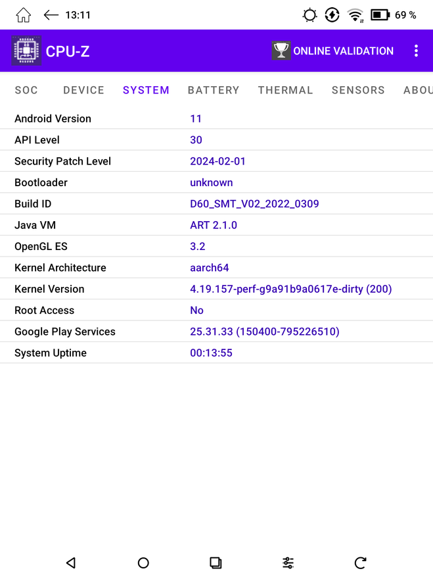Tap the charging bolt circle icon
Viewport: 433px width, 577px height.
pos(332,15)
